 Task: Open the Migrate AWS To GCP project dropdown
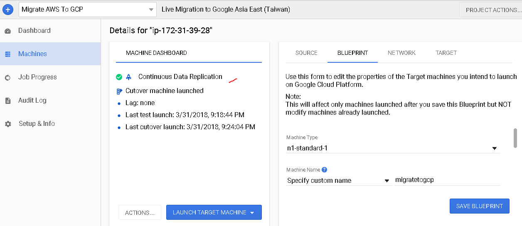pos(88,10)
